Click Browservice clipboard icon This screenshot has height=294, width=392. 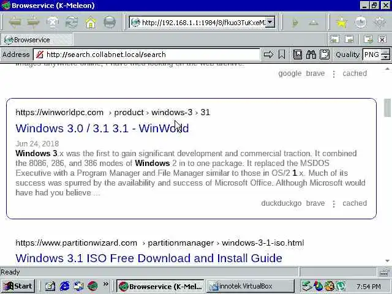point(325,55)
